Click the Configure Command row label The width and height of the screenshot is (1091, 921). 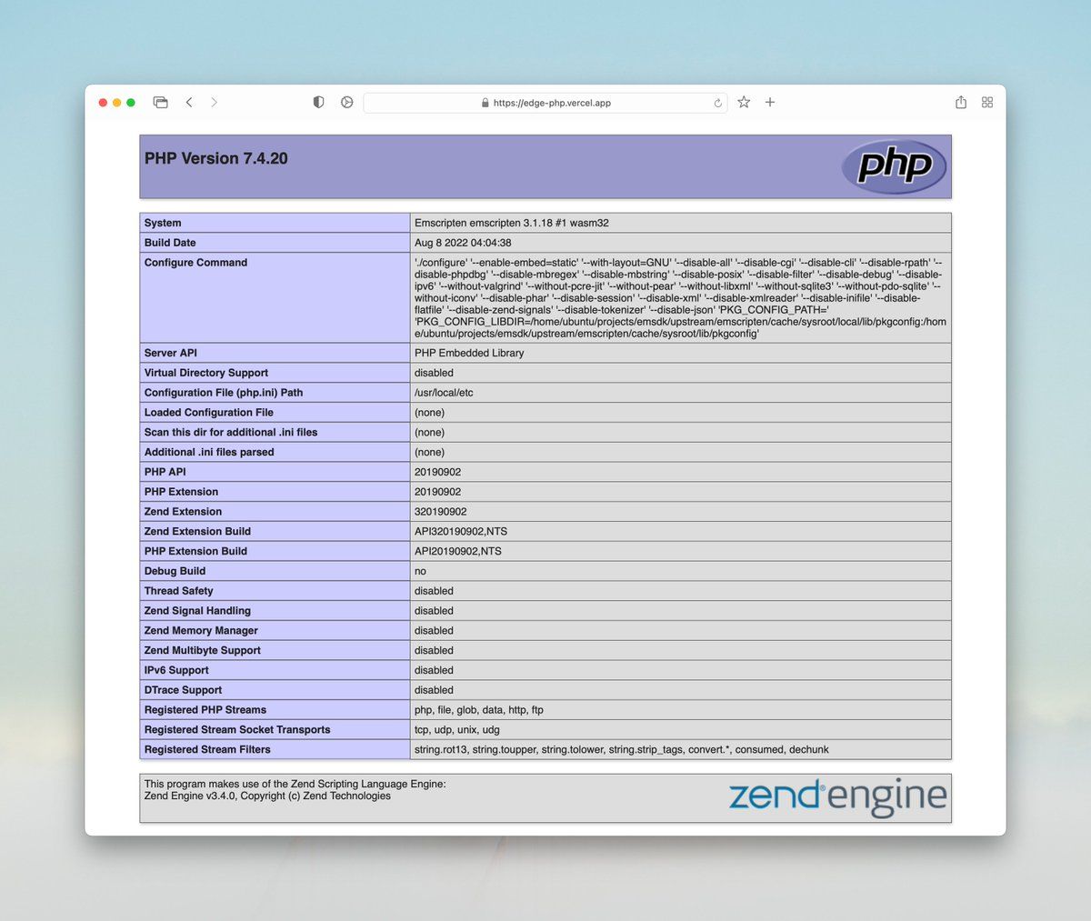(195, 263)
